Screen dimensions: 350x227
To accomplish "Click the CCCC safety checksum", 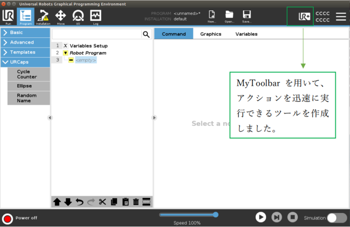I will pos(322,17).
